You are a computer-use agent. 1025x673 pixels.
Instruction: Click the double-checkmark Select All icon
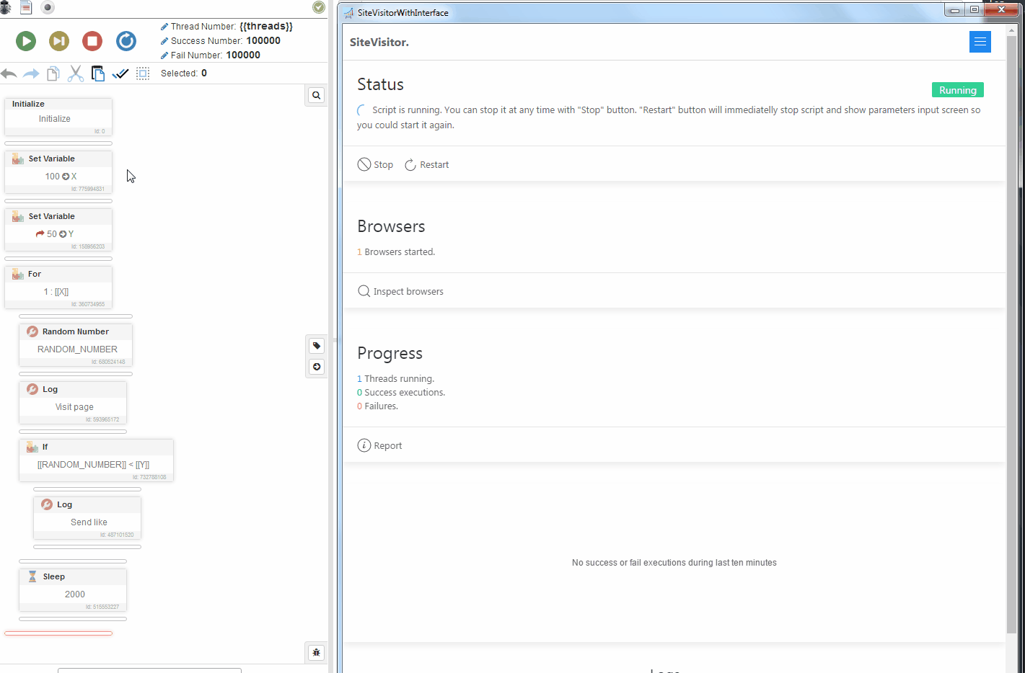pos(120,73)
